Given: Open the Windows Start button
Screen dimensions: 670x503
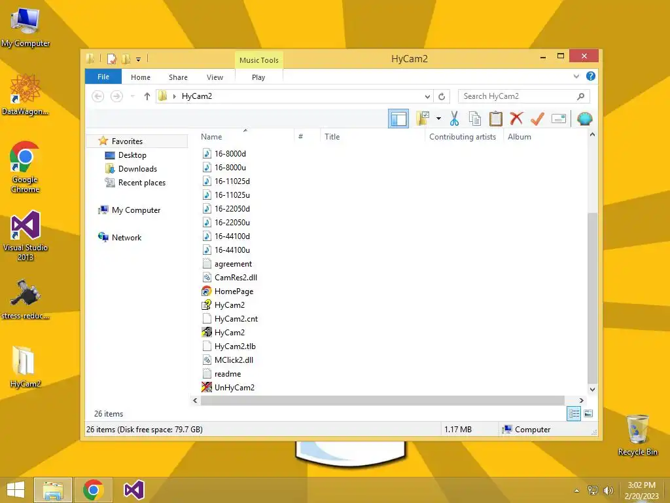Looking at the screenshot, I should point(16,490).
